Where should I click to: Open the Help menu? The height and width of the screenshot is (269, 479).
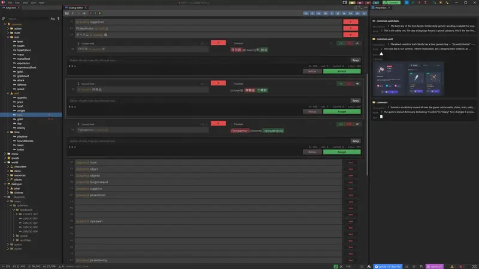41,2
